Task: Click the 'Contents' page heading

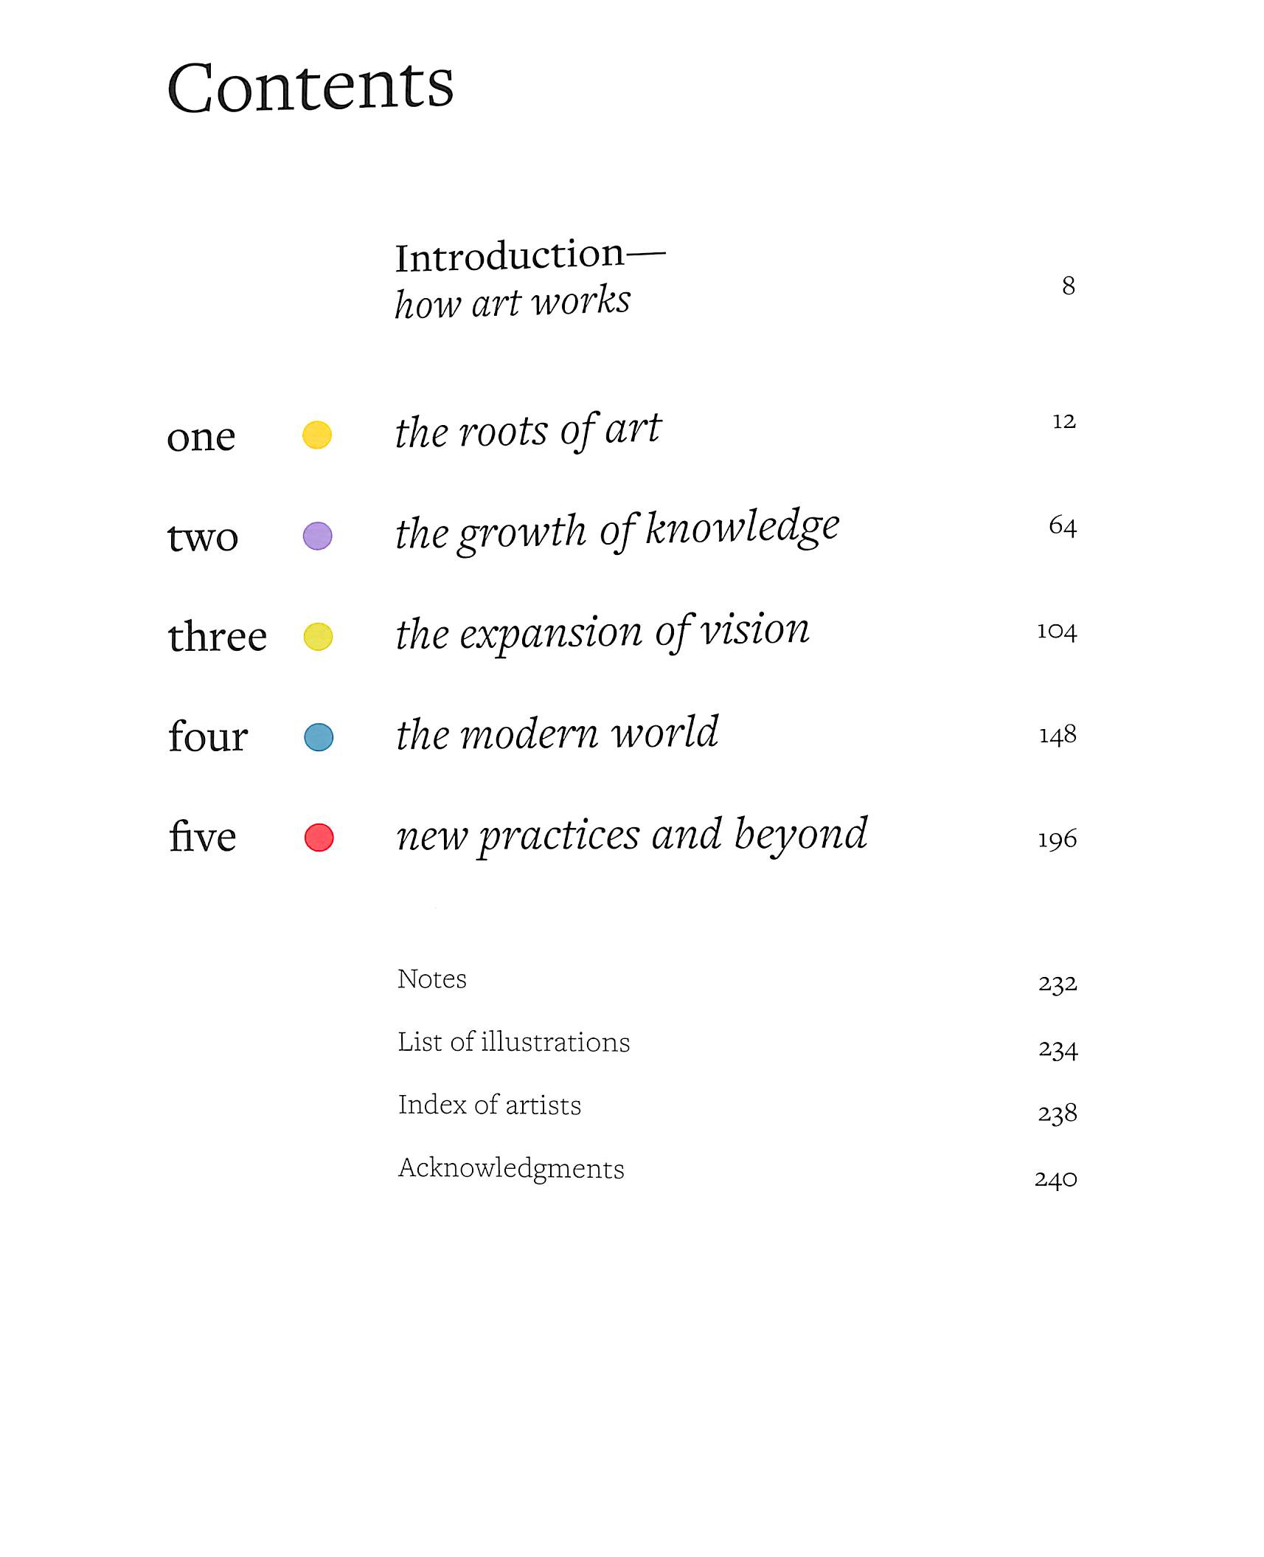Action: point(310,87)
